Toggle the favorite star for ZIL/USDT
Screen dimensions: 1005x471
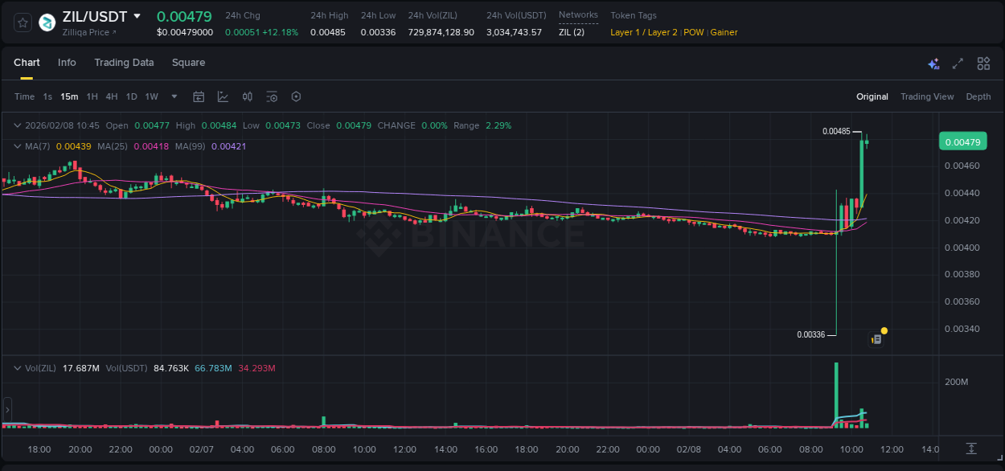(x=23, y=22)
